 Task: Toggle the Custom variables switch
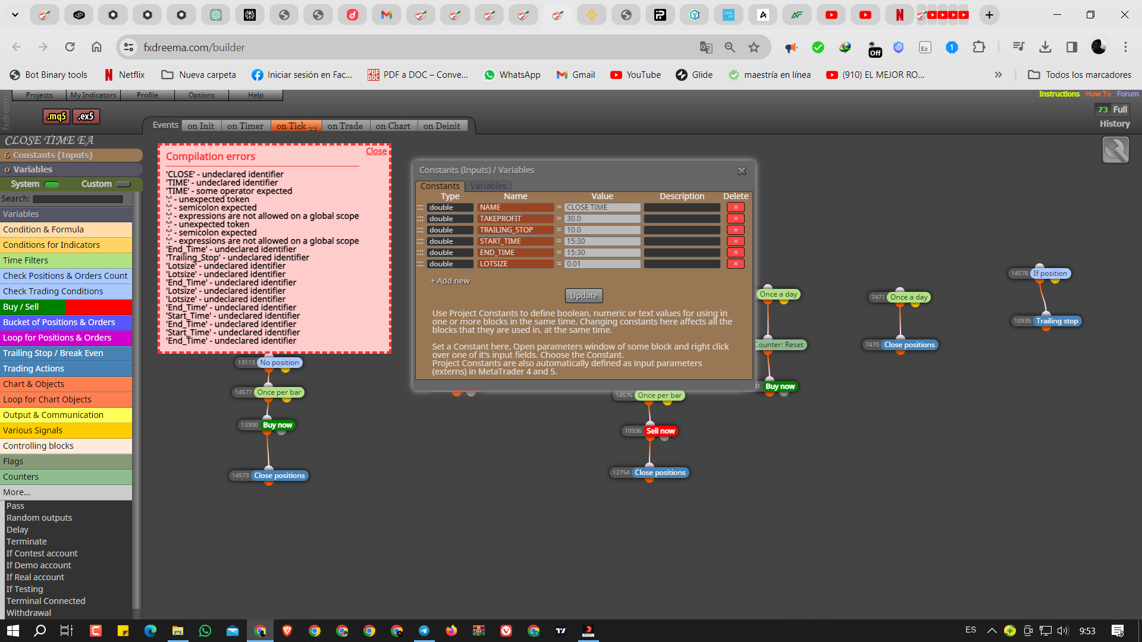(123, 184)
